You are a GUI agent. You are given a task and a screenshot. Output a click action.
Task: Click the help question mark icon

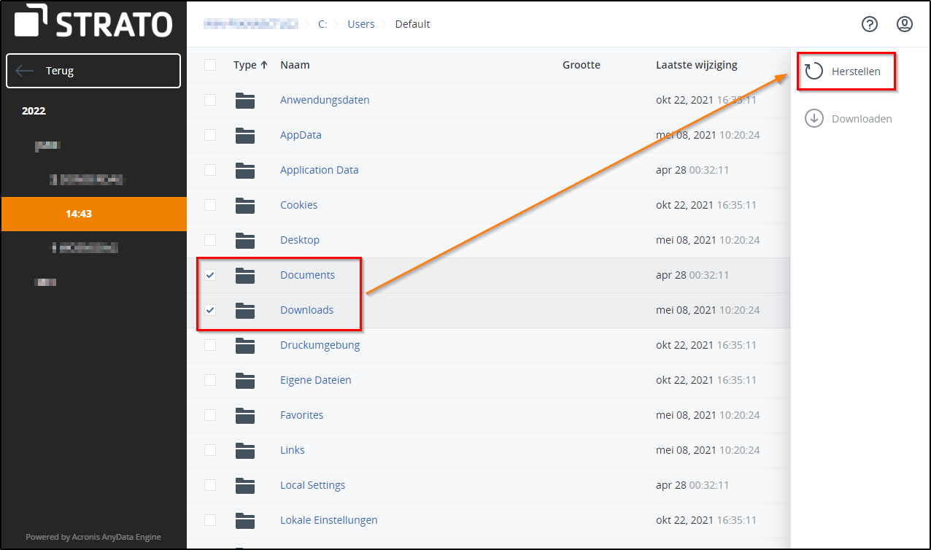pyautogui.click(x=869, y=24)
